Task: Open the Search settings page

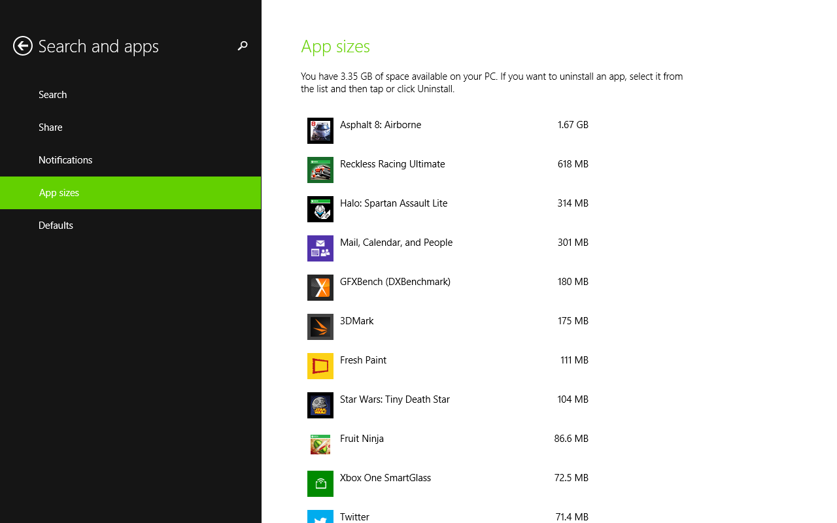Action: (131, 95)
